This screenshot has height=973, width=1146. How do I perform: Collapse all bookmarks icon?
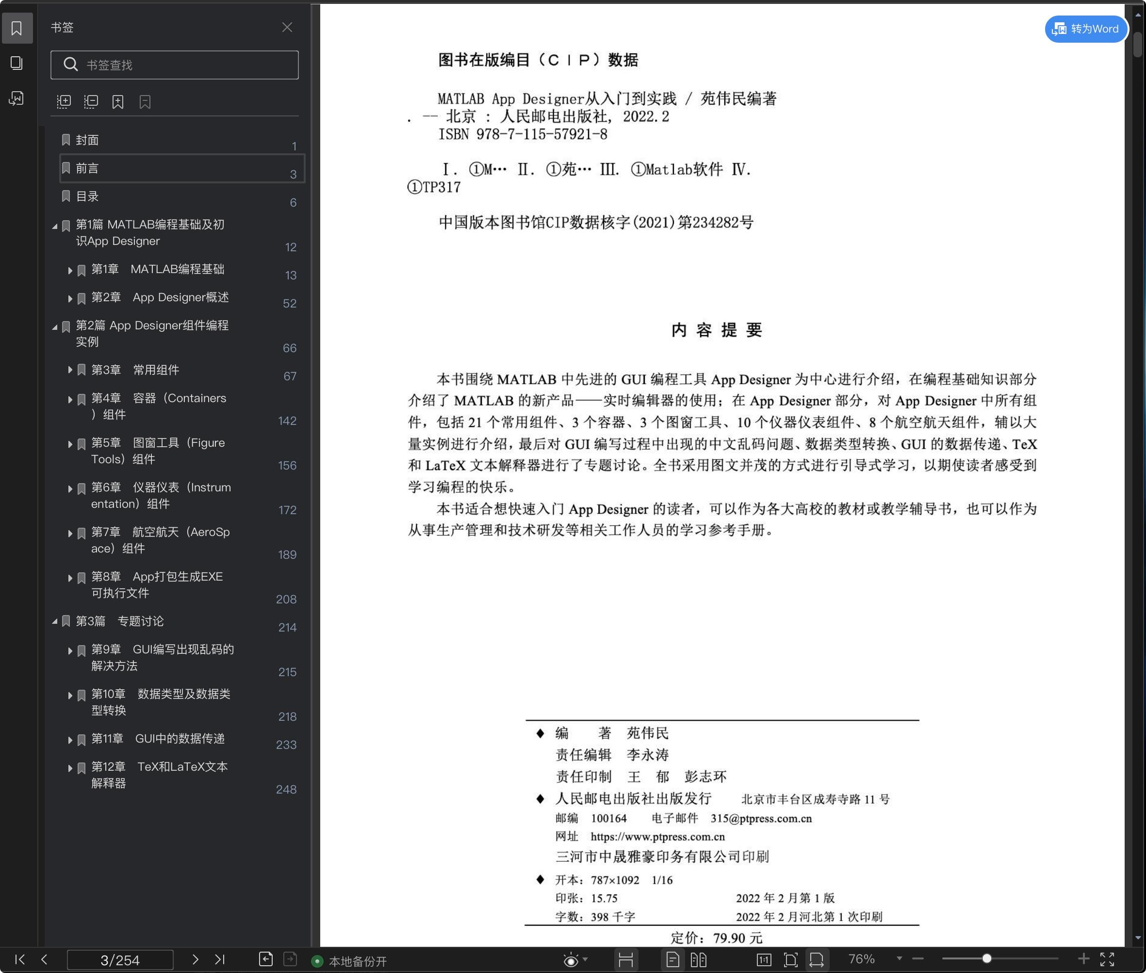[91, 101]
